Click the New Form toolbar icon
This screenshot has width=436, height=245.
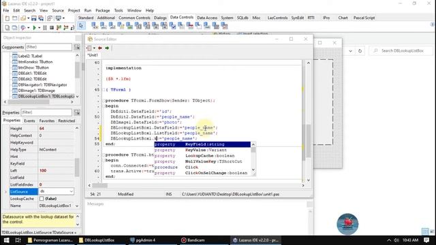click(x=14, y=18)
